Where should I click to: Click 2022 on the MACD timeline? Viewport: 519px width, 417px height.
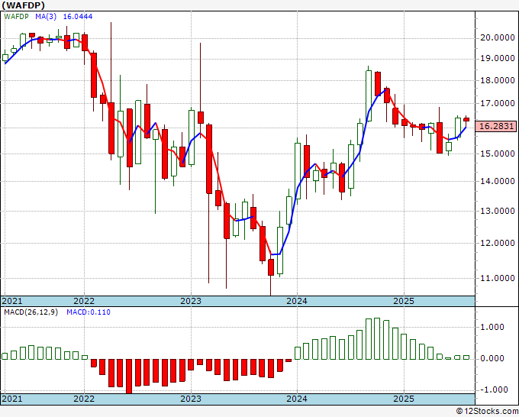pos(84,399)
